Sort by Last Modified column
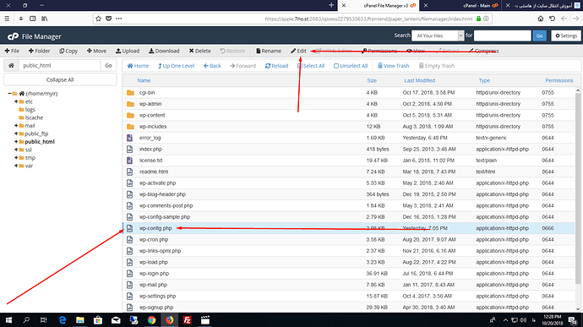This screenshot has width=583, height=327. coord(419,80)
